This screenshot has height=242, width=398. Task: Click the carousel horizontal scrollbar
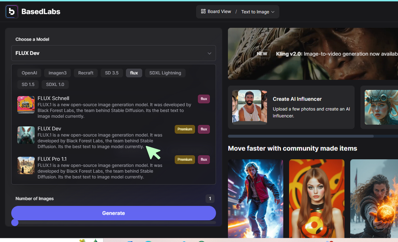click(x=301, y=136)
